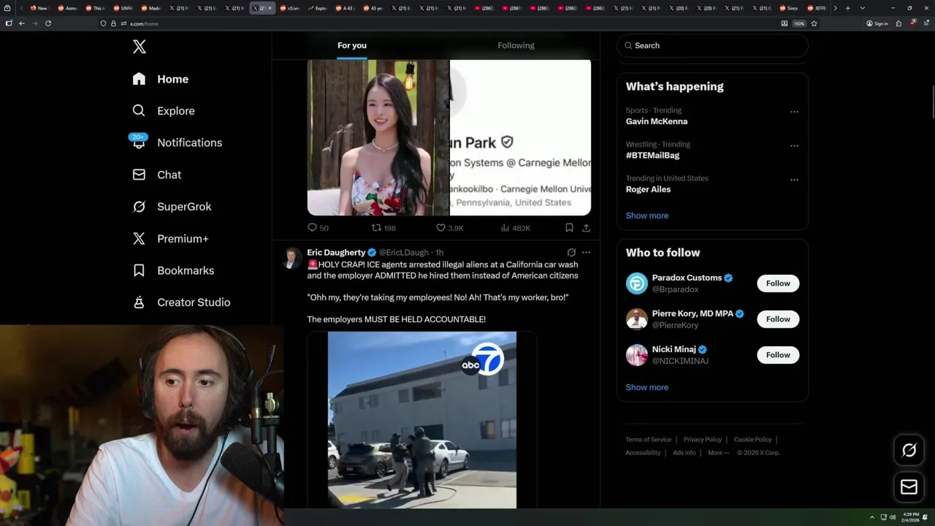Image resolution: width=935 pixels, height=526 pixels.
Task: Click the Search input field
Action: 712,45
